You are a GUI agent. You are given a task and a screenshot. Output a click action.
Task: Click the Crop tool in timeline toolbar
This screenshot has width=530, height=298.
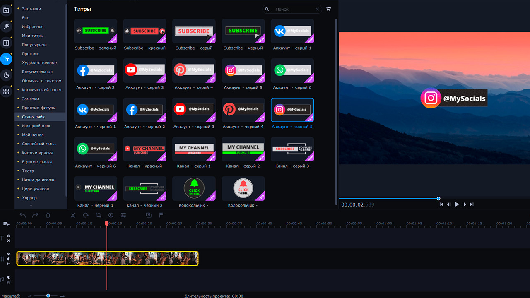click(99, 215)
